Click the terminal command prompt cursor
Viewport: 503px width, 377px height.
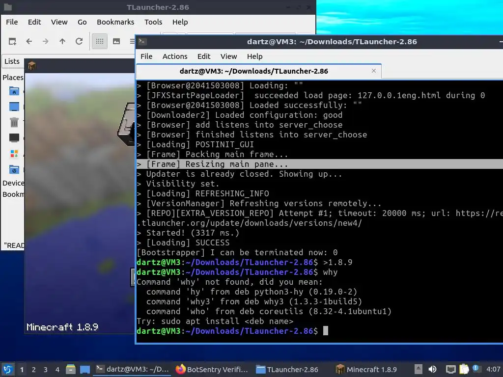point(326,331)
